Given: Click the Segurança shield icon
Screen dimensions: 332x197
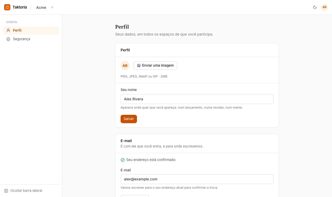Looking at the screenshot, I should 8,39.
